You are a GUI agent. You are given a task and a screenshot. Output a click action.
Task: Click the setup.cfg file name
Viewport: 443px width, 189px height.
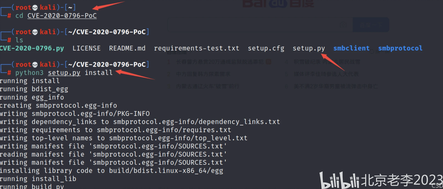pos(266,48)
